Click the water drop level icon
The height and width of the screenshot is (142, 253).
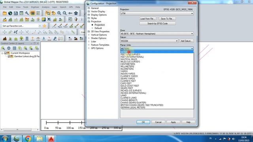point(43,39)
